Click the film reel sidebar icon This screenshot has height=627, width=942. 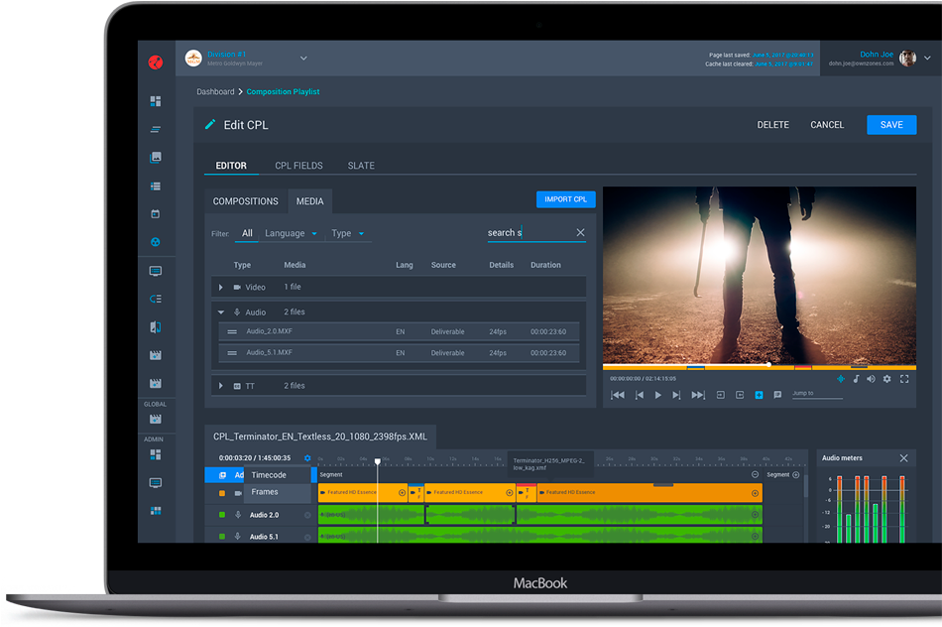[155, 242]
